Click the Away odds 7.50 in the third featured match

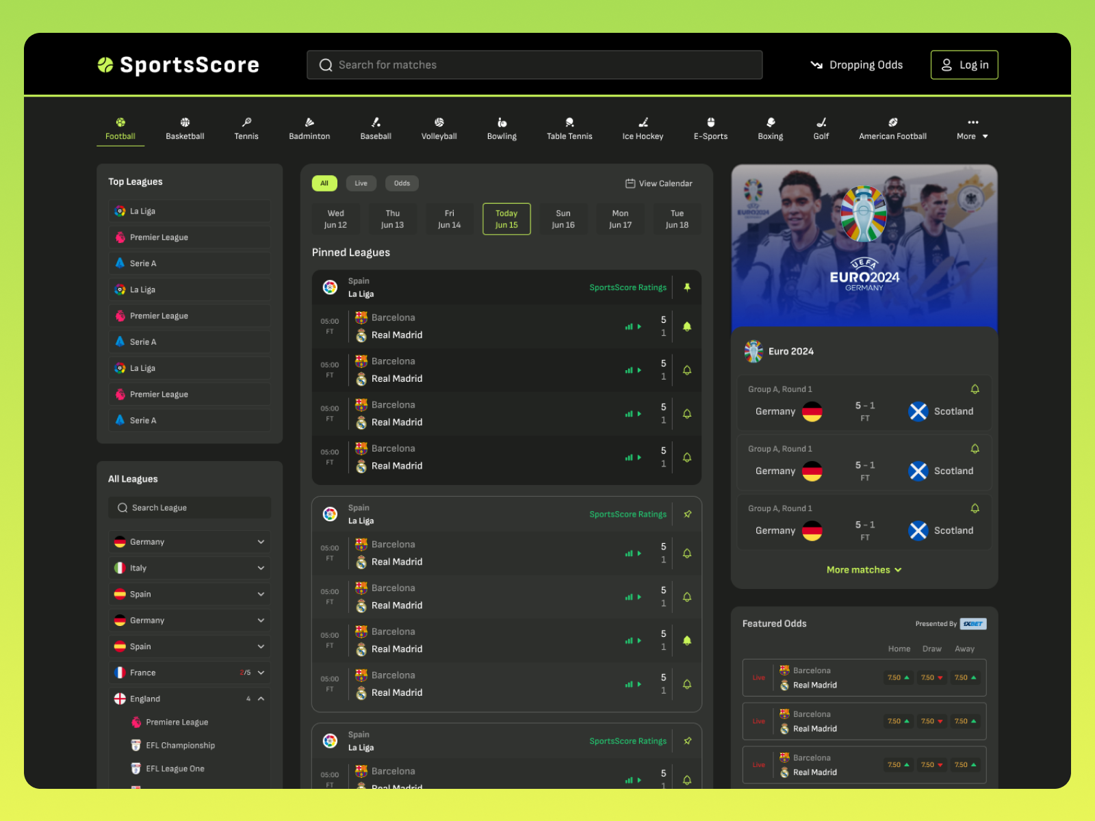[x=966, y=765]
